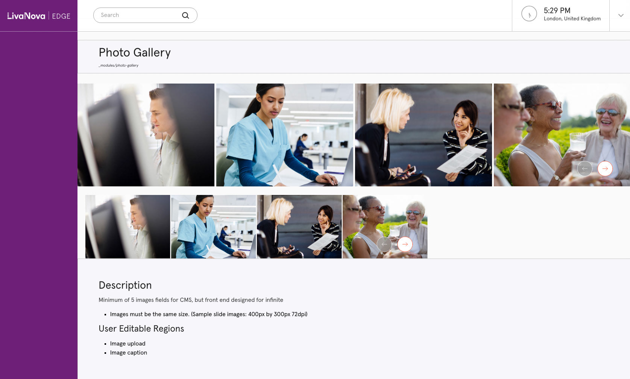
Task: Click the "5:29 PM" time text
Action: click(x=557, y=11)
